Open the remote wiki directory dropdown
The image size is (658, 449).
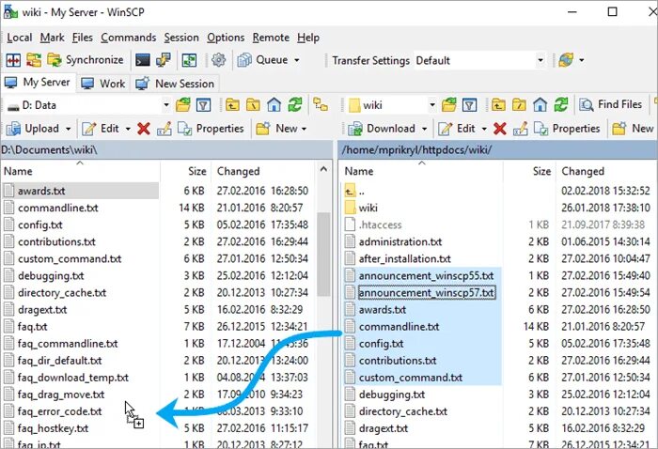431,105
